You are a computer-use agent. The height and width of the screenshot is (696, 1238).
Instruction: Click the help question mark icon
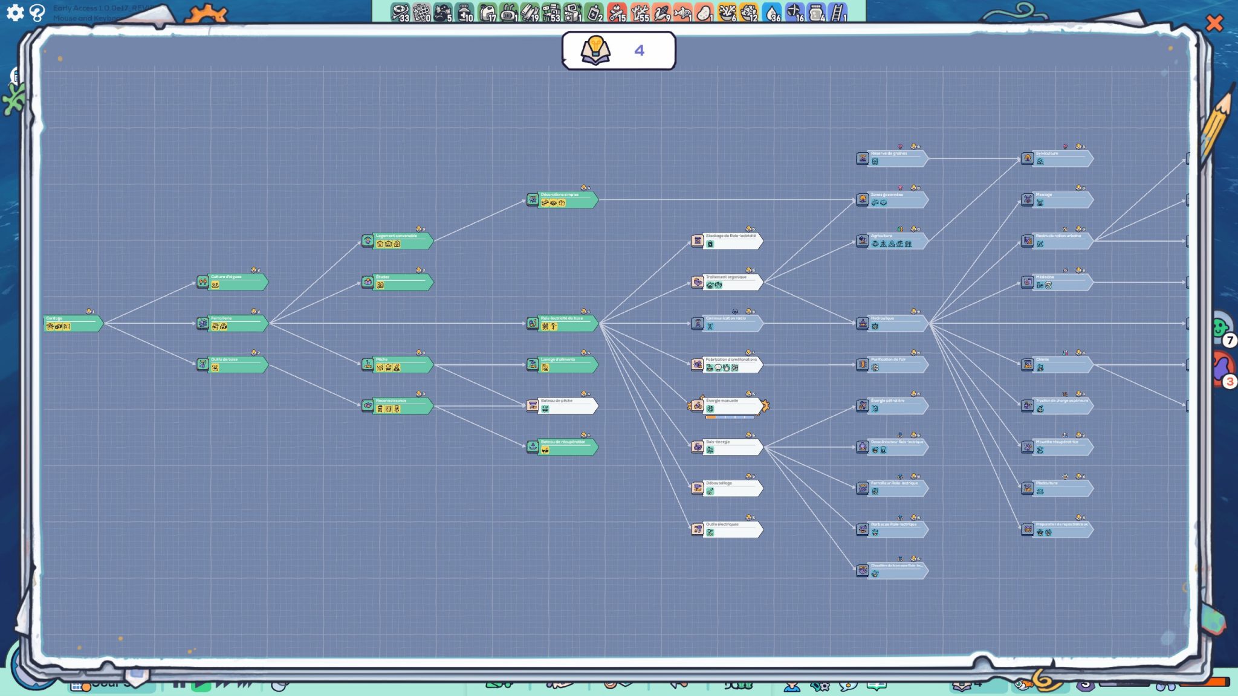(x=37, y=13)
